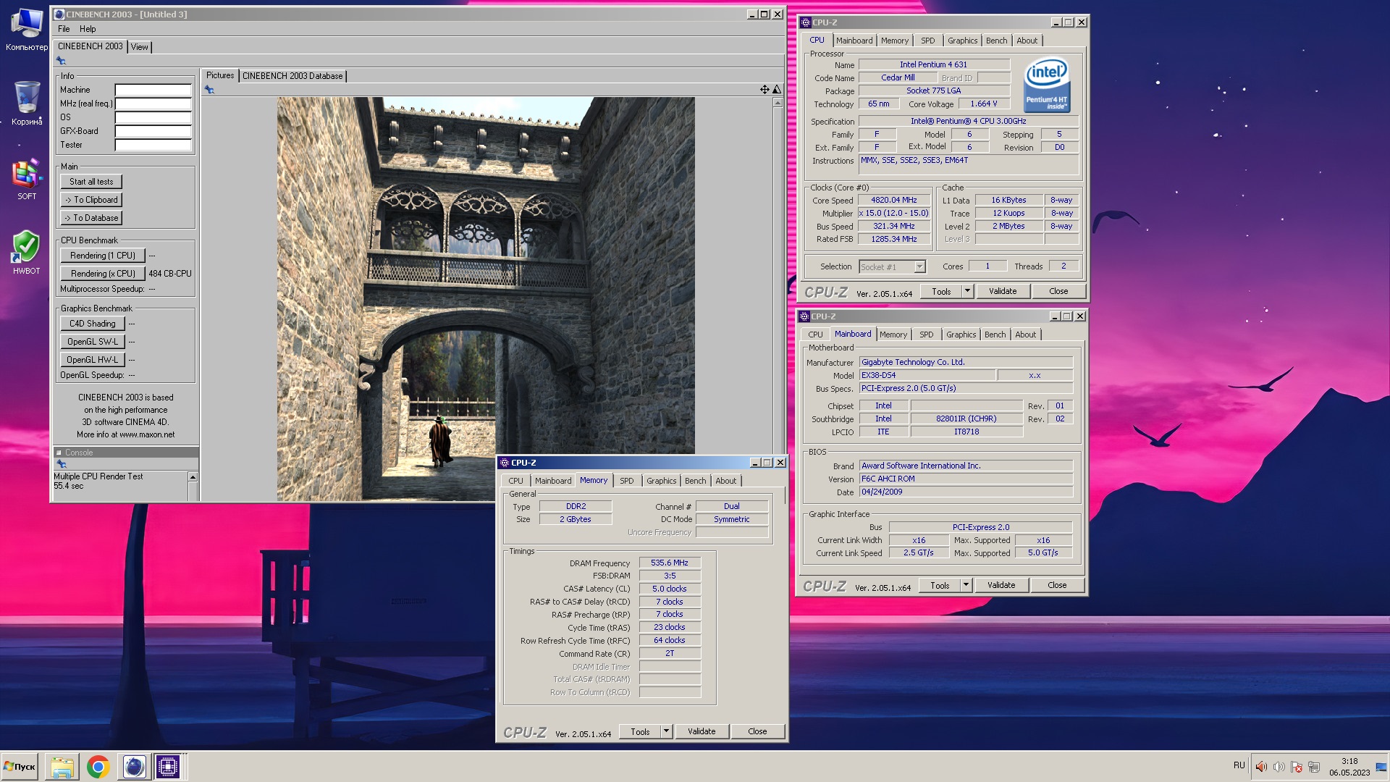Click Cinebench icon in its title bar
Screen dimensions: 1390x782
click(x=59, y=14)
